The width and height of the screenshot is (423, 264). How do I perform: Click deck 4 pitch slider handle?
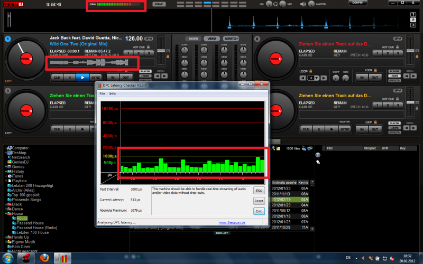click(x=410, y=102)
